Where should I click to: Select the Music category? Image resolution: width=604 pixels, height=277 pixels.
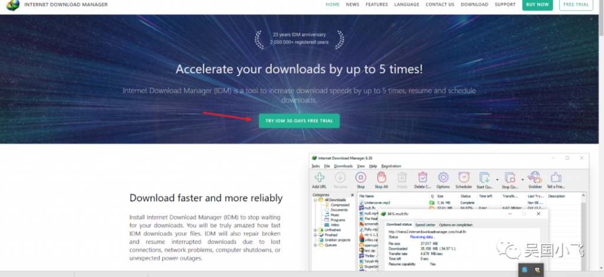coord(335,215)
